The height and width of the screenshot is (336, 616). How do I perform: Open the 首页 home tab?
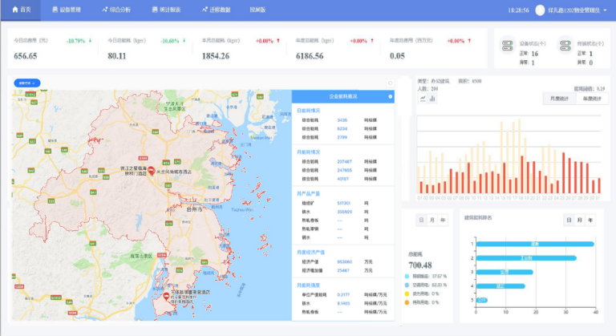click(x=21, y=10)
